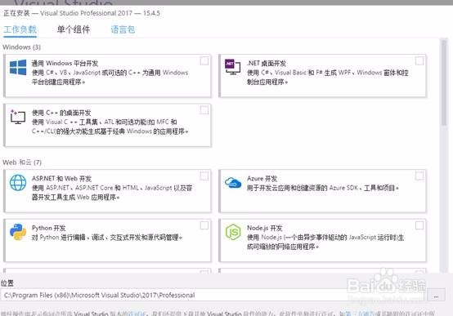453x316 pixels.
Task: Tick the Node.js 开发 checkbox
Action: coord(419,225)
